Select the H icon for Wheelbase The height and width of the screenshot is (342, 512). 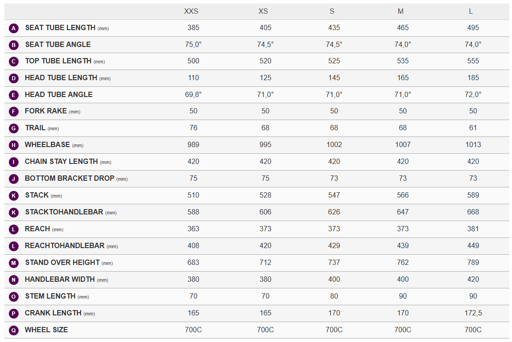click(x=14, y=145)
